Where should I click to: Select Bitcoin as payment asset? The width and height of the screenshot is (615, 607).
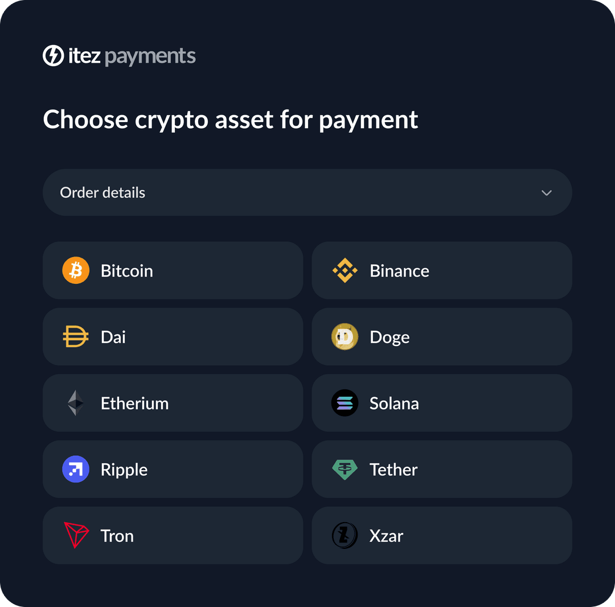[173, 270]
